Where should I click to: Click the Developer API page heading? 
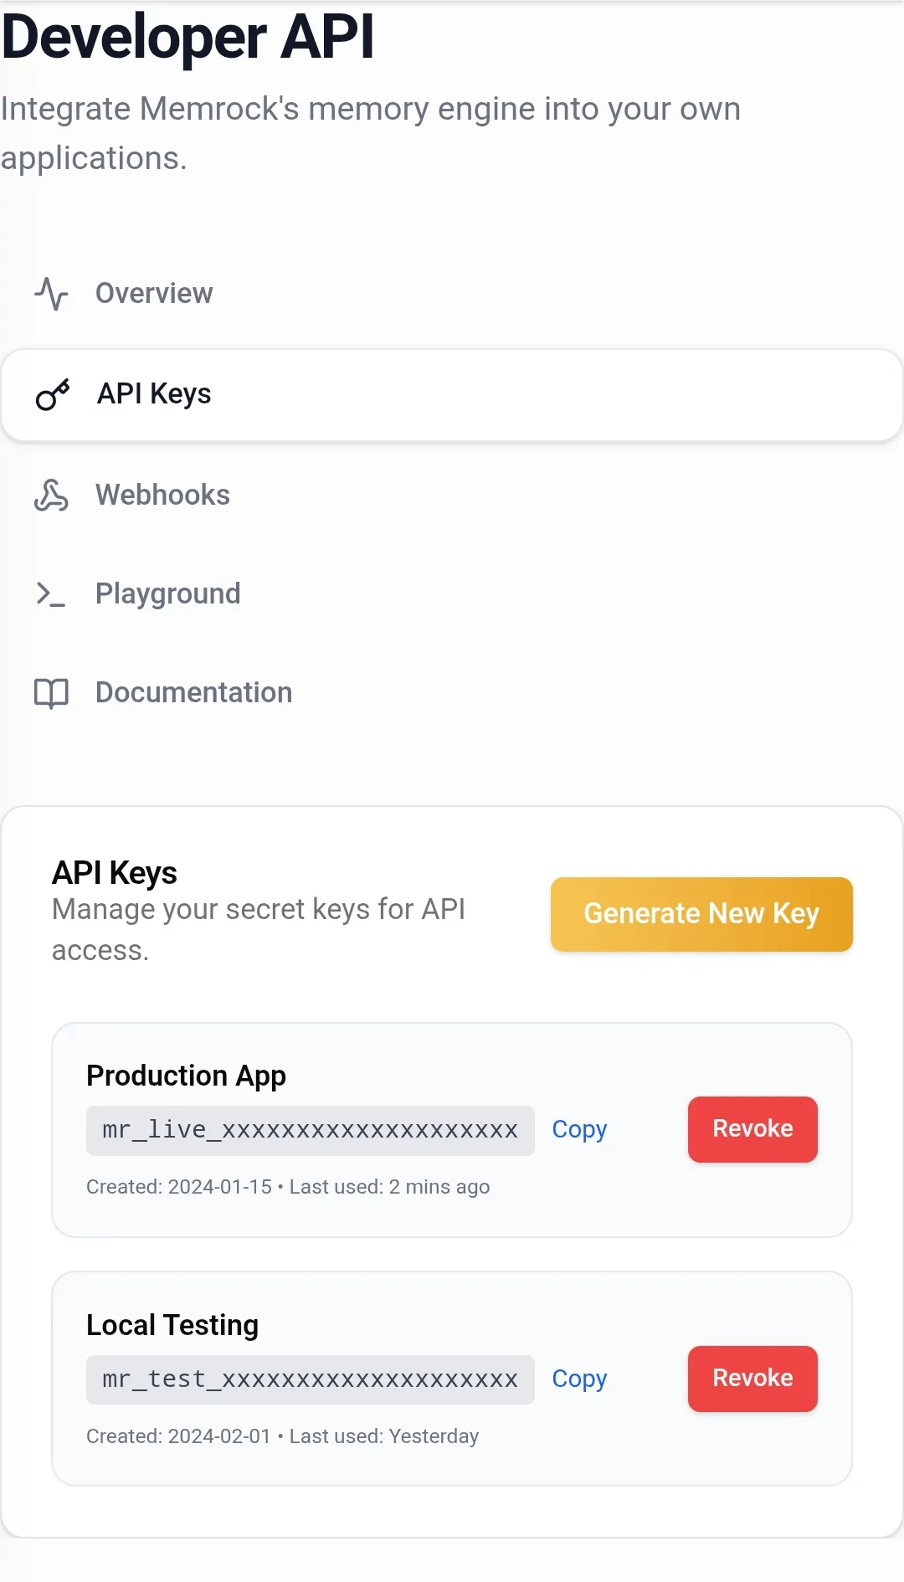tap(187, 37)
